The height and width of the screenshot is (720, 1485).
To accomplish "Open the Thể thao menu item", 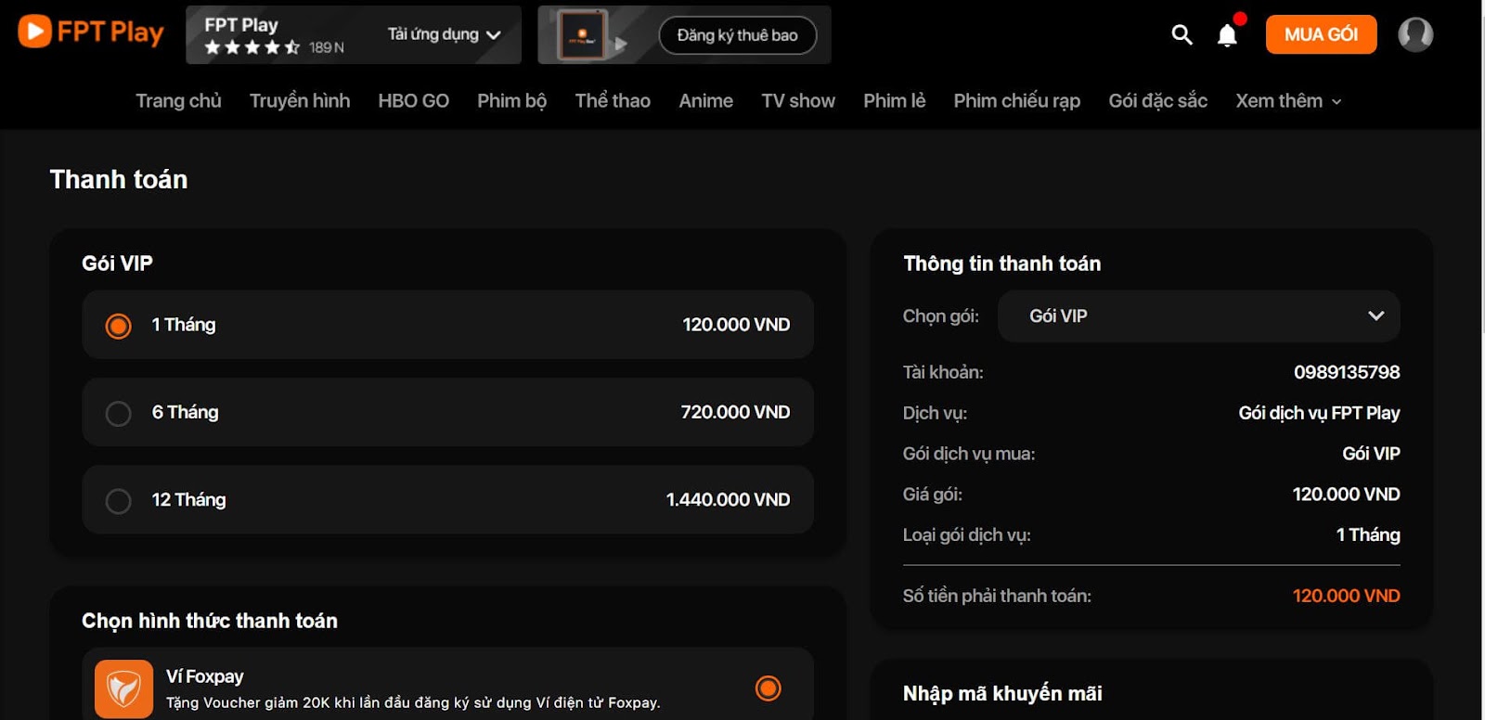I will (613, 101).
